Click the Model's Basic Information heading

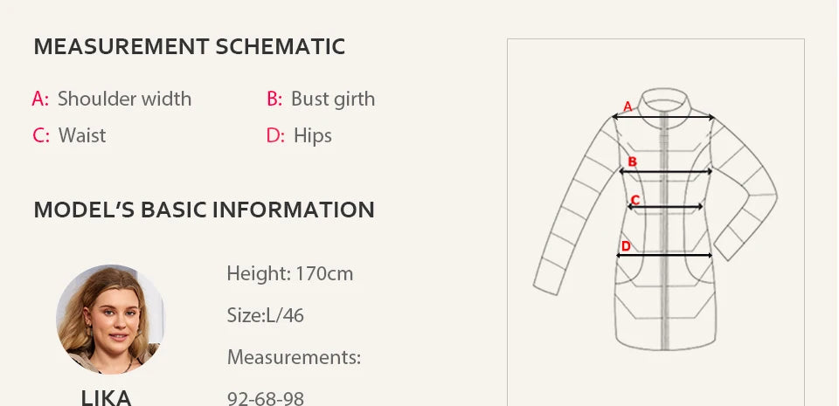[x=204, y=210]
